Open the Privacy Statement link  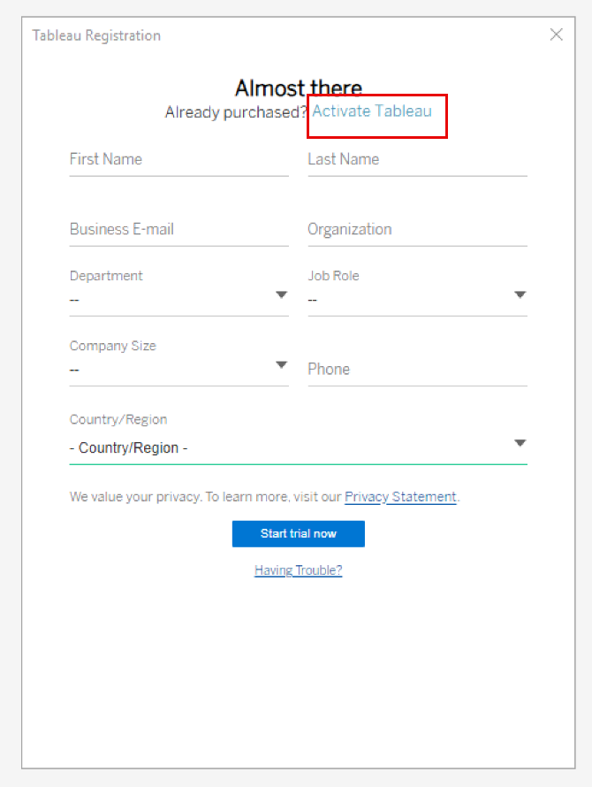(400, 497)
